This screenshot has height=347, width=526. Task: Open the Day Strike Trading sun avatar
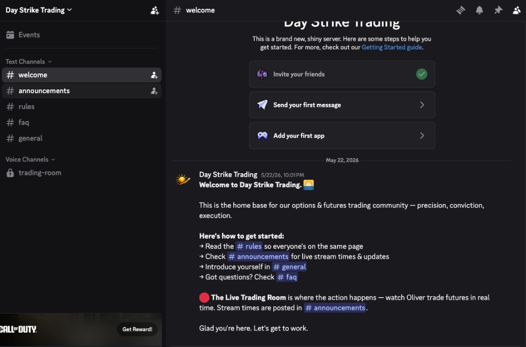(183, 179)
